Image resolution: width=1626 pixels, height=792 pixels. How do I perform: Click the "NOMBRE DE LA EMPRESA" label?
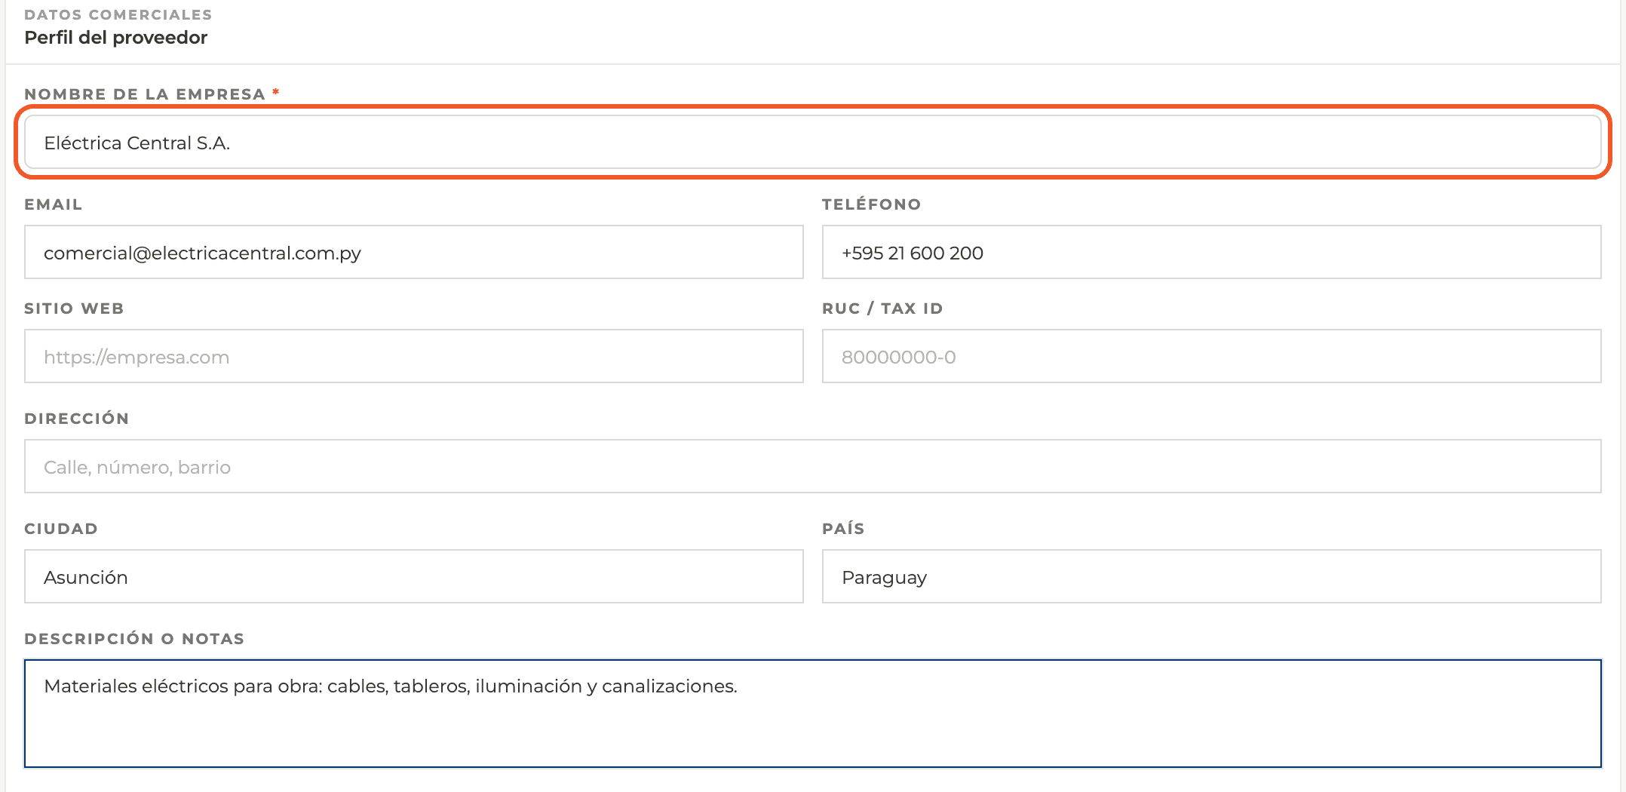click(x=145, y=94)
